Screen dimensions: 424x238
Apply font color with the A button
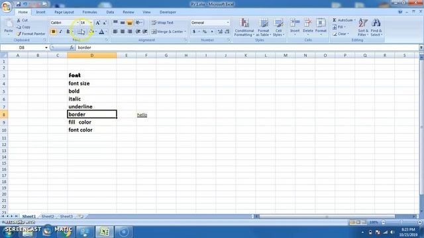tap(101, 32)
